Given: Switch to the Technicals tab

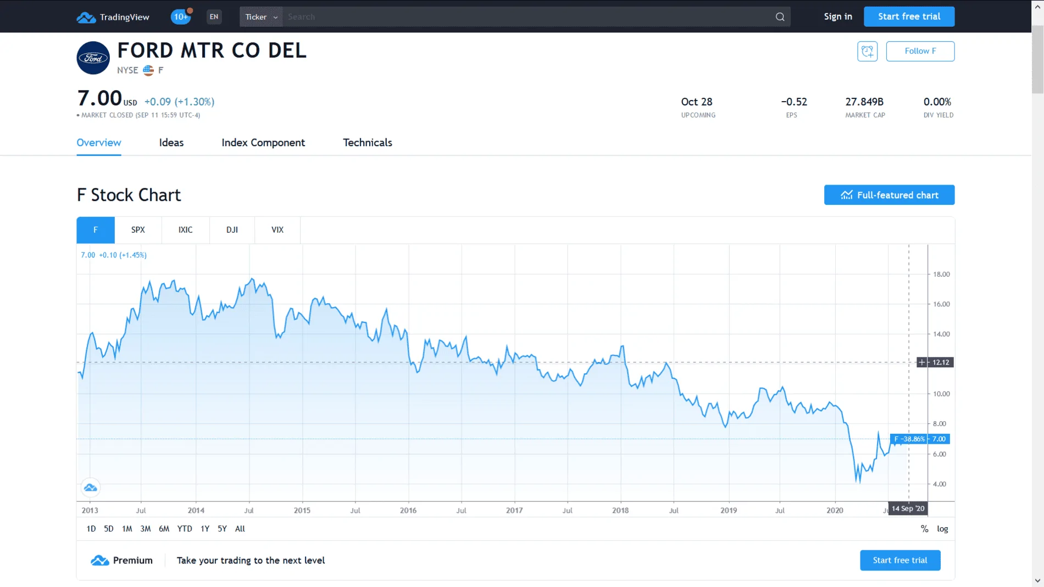Looking at the screenshot, I should 367,143.
